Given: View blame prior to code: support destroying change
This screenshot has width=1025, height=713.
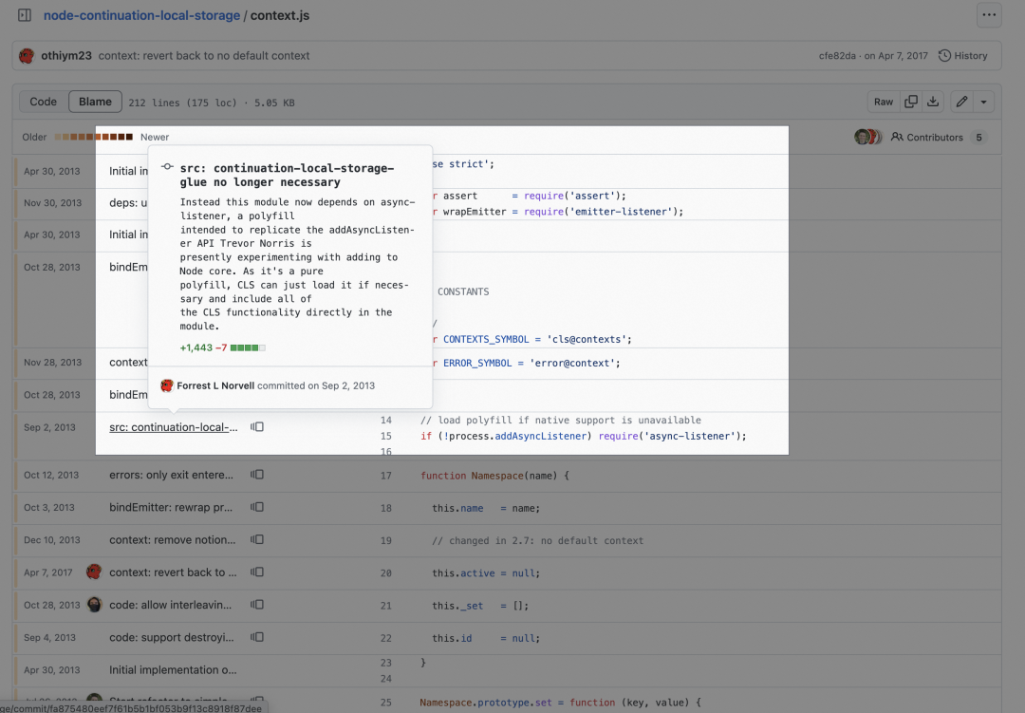Looking at the screenshot, I should (257, 637).
